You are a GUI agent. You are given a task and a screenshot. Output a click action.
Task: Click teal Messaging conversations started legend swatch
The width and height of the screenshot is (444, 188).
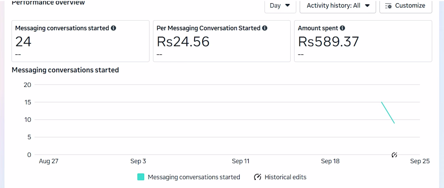point(141,177)
